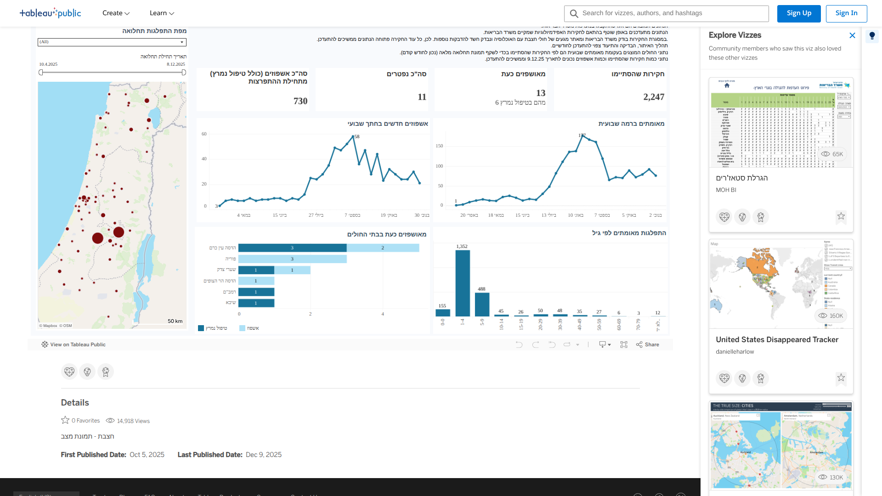Open the Share dialog for the viz
The image size is (882, 496).
(648, 344)
